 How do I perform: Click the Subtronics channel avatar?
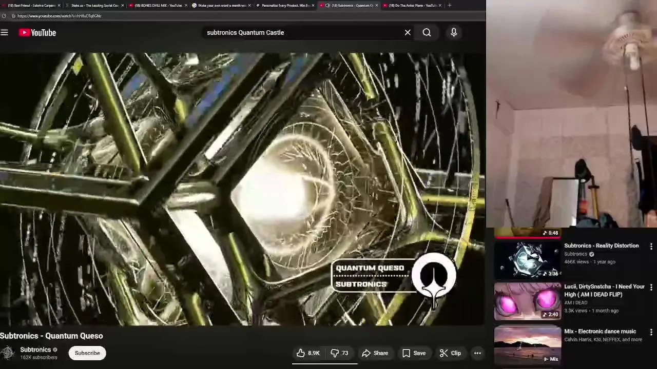coord(7,353)
